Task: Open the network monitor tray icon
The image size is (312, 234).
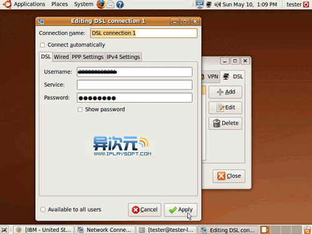Action: coord(200,4)
